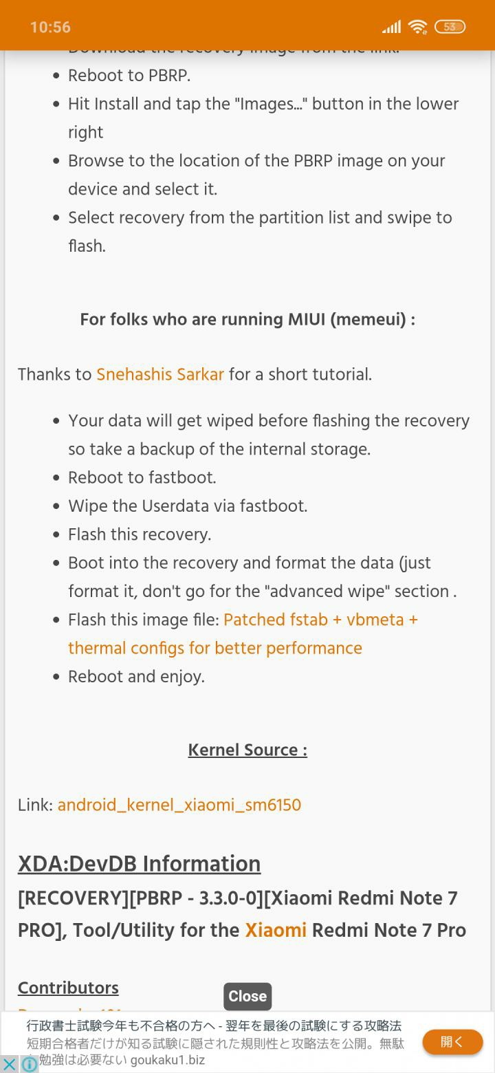Image resolution: width=495 pixels, height=1073 pixels.
Task: Tap the clock showing 10:56
Action: click(50, 27)
